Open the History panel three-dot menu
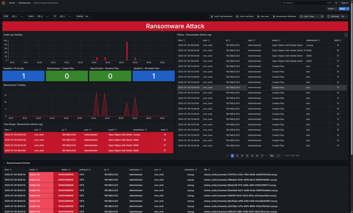This screenshot has height=213, width=353. tap(346, 35)
